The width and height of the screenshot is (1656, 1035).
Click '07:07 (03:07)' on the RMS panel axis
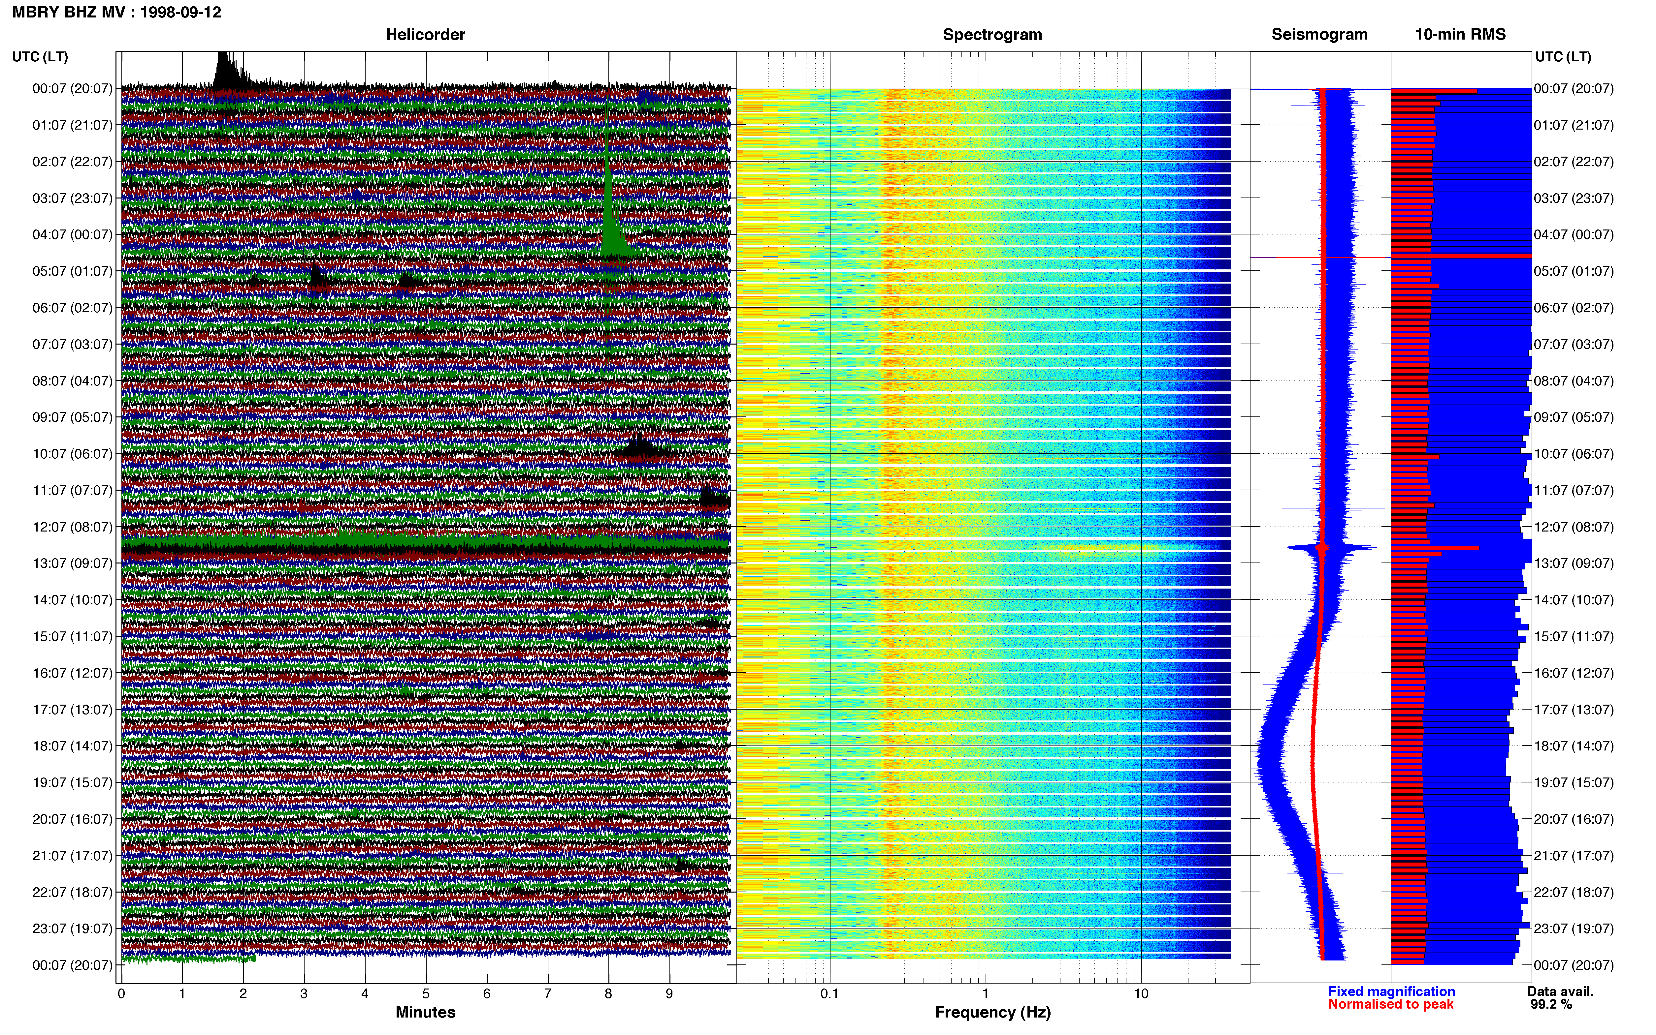[x=1574, y=344]
